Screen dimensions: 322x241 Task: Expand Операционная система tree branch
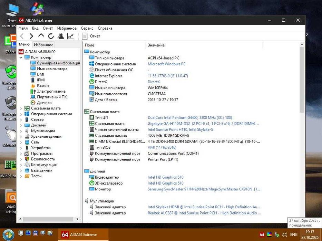[21, 114]
